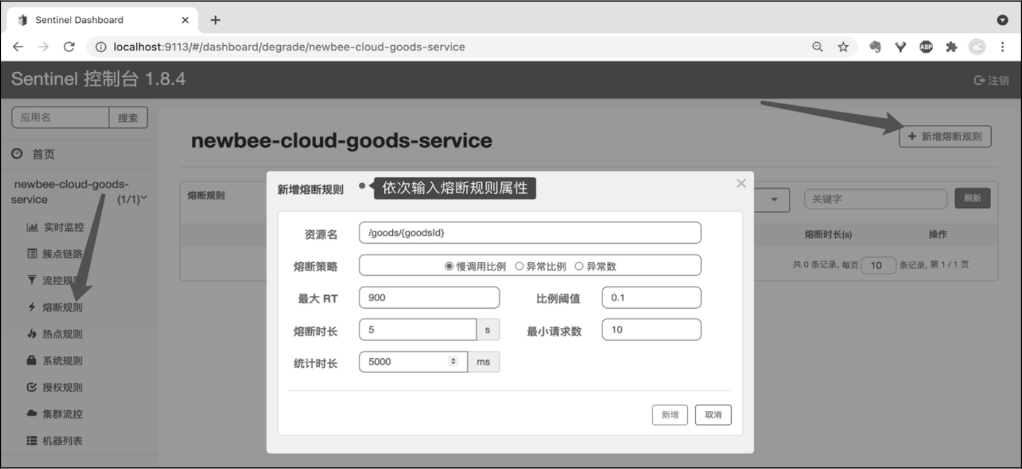Close the 新增熔断规则 dialog with X
Viewport: 1022px width, 469px height.
(x=741, y=183)
